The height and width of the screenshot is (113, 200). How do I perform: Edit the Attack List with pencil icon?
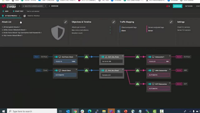pos(65,22)
